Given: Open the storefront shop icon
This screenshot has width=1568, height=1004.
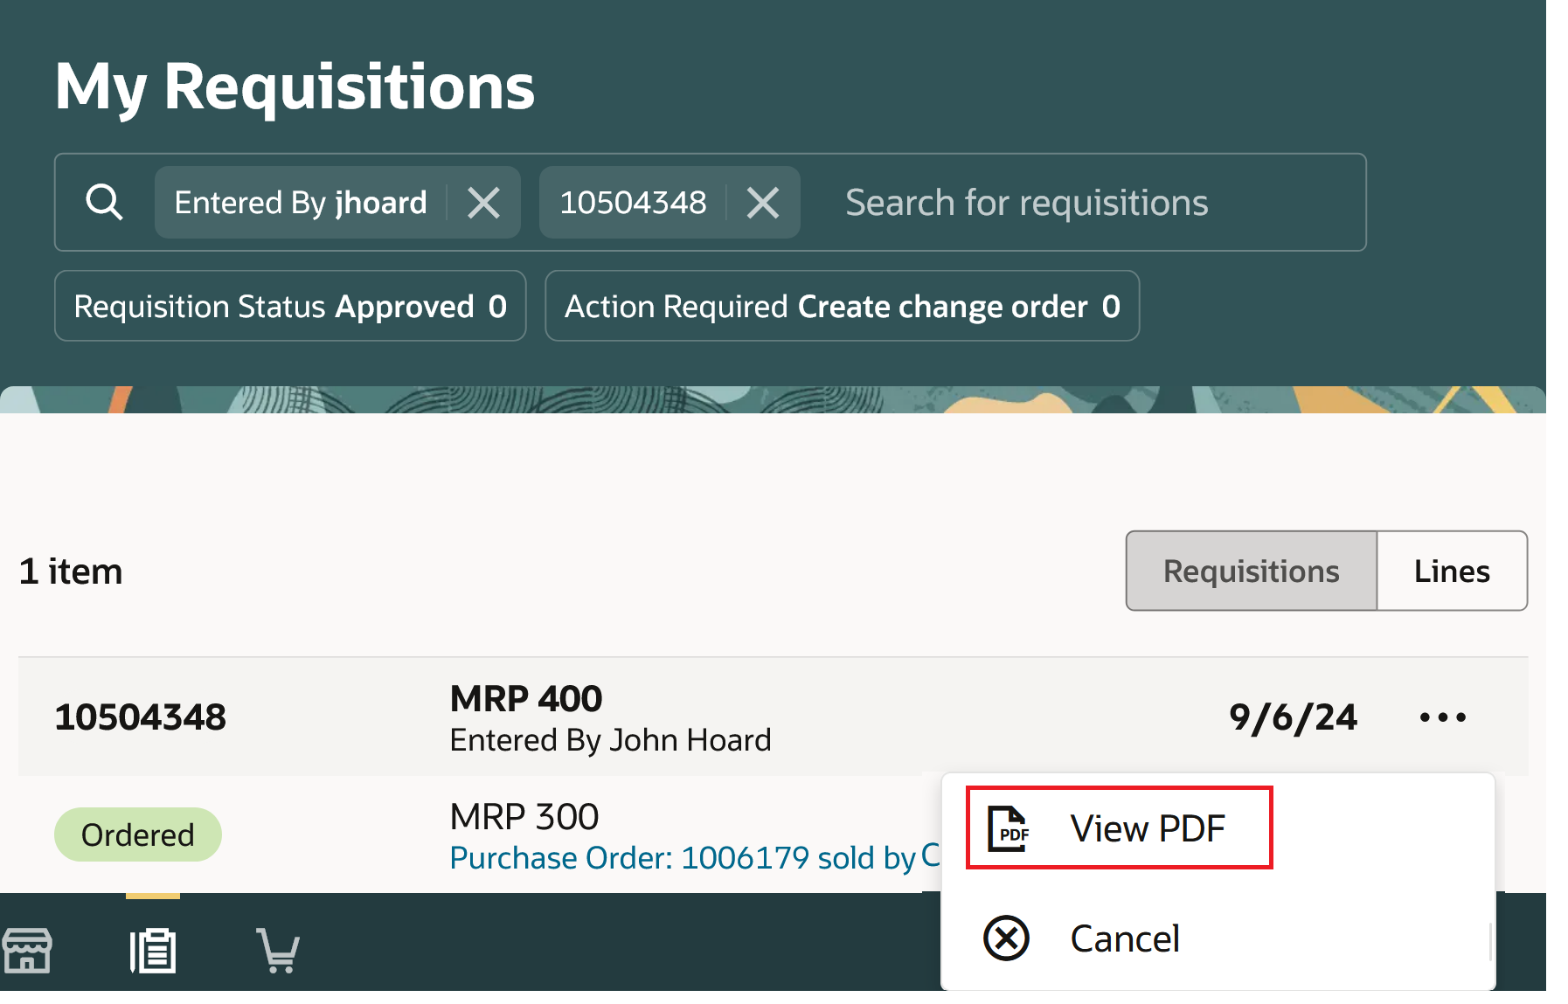Looking at the screenshot, I should coord(27,950).
